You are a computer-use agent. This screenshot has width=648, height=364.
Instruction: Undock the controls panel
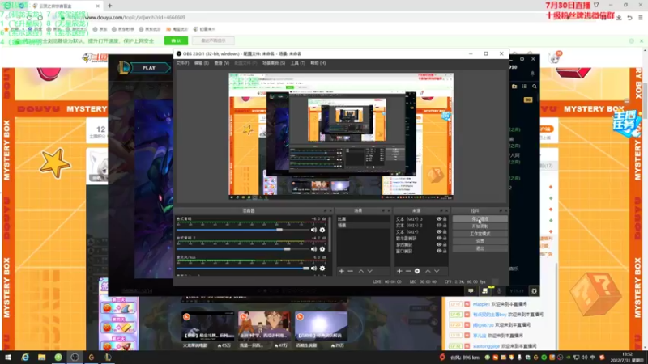pyautogui.click(x=501, y=211)
